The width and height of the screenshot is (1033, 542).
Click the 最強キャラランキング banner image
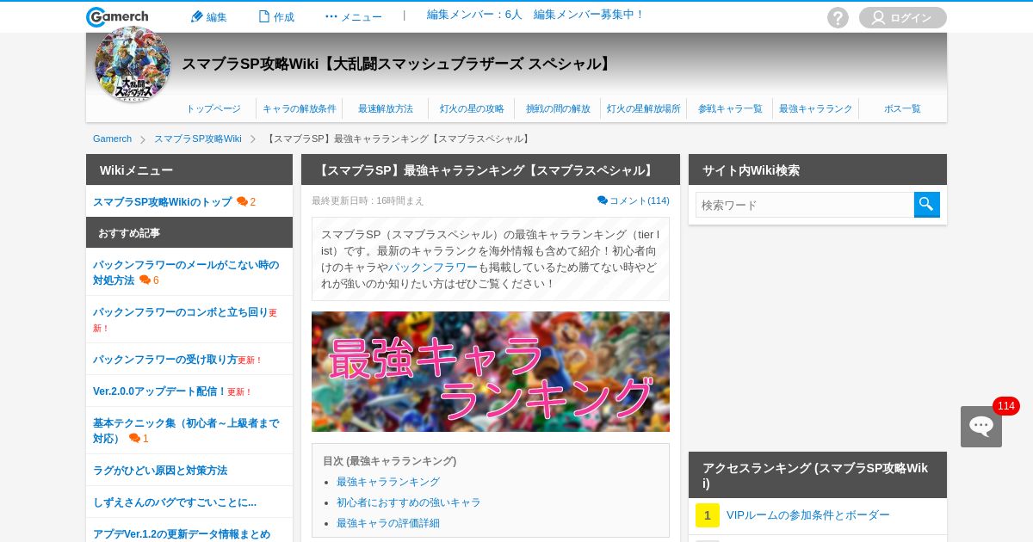tap(491, 372)
